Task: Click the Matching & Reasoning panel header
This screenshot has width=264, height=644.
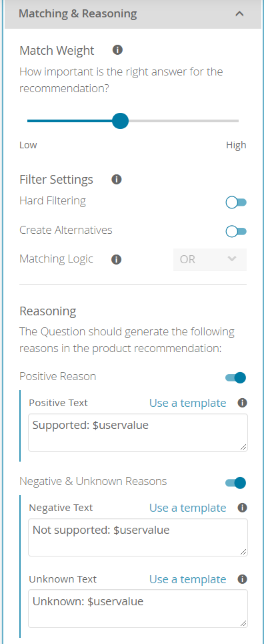Action: [132, 14]
